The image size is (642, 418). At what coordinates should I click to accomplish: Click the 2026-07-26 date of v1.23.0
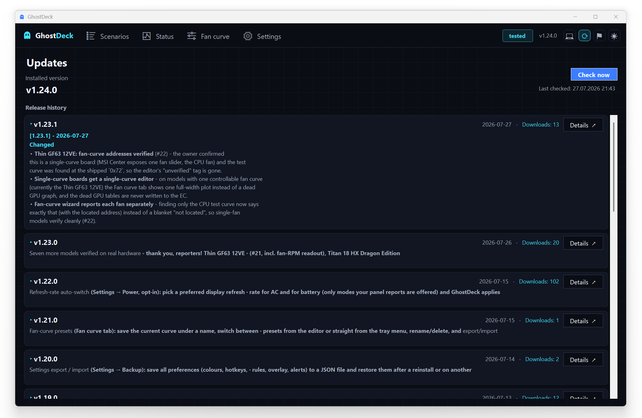click(497, 243)
